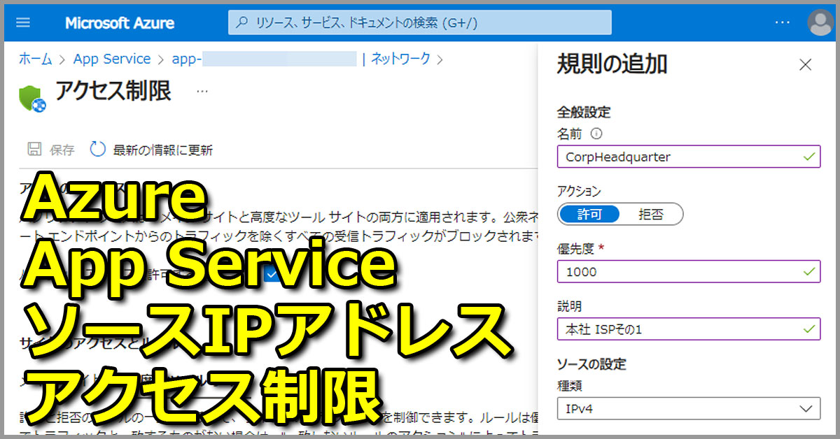Close the 規則の追加 panel
The image size is (840, 439).
pos(805,64)
